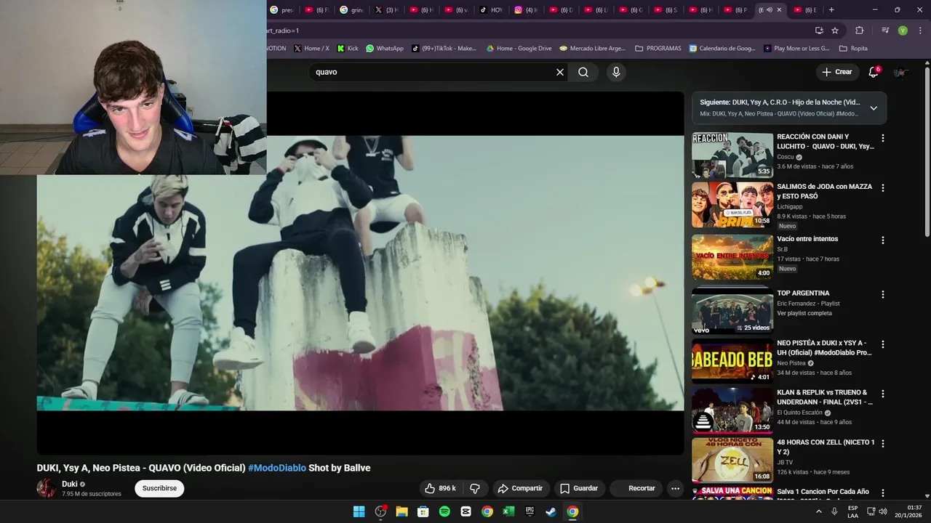
Task: Open Spotify from the taskbar
Action: [x=444, y=511]
